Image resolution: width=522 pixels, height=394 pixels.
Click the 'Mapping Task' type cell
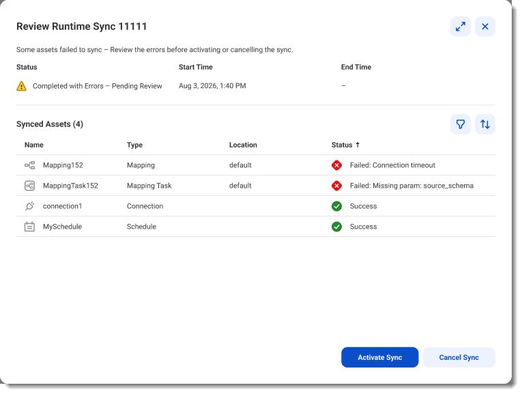pyautogui.click(x=149, y=186)
